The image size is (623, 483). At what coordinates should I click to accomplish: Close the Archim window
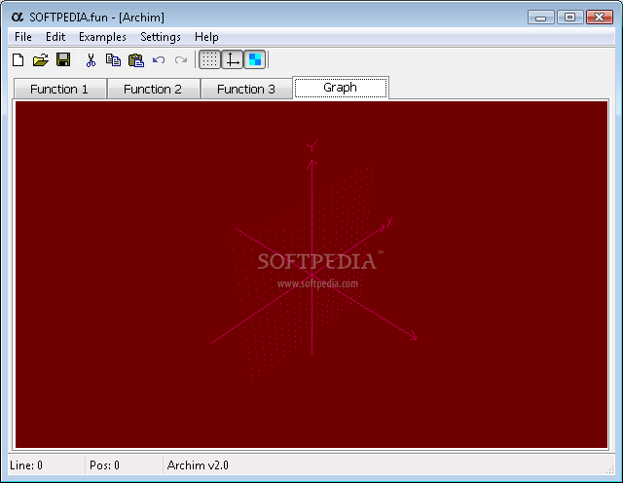point(600,18)
